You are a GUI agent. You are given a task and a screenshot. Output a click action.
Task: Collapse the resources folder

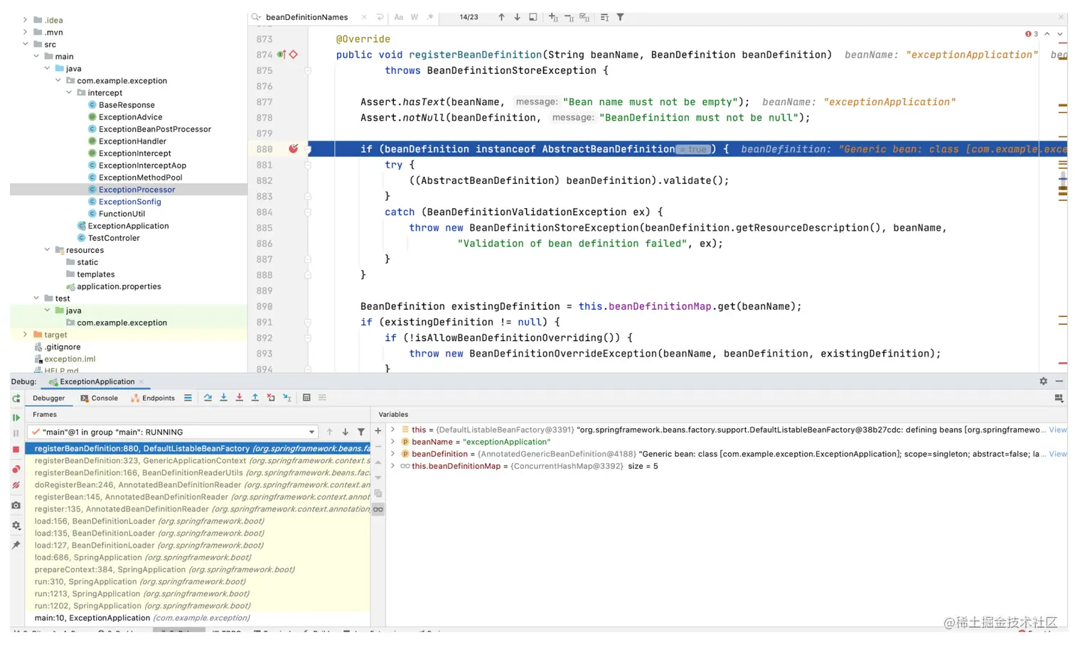coord(48,250)
